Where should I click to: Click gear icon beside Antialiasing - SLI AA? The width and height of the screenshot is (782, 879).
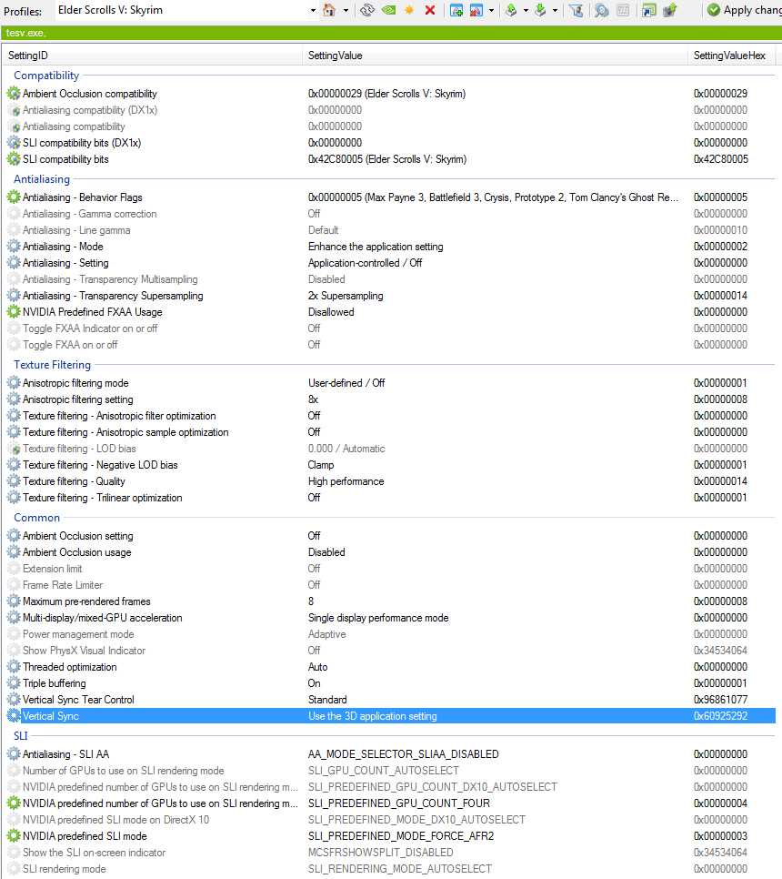[14, 754]
